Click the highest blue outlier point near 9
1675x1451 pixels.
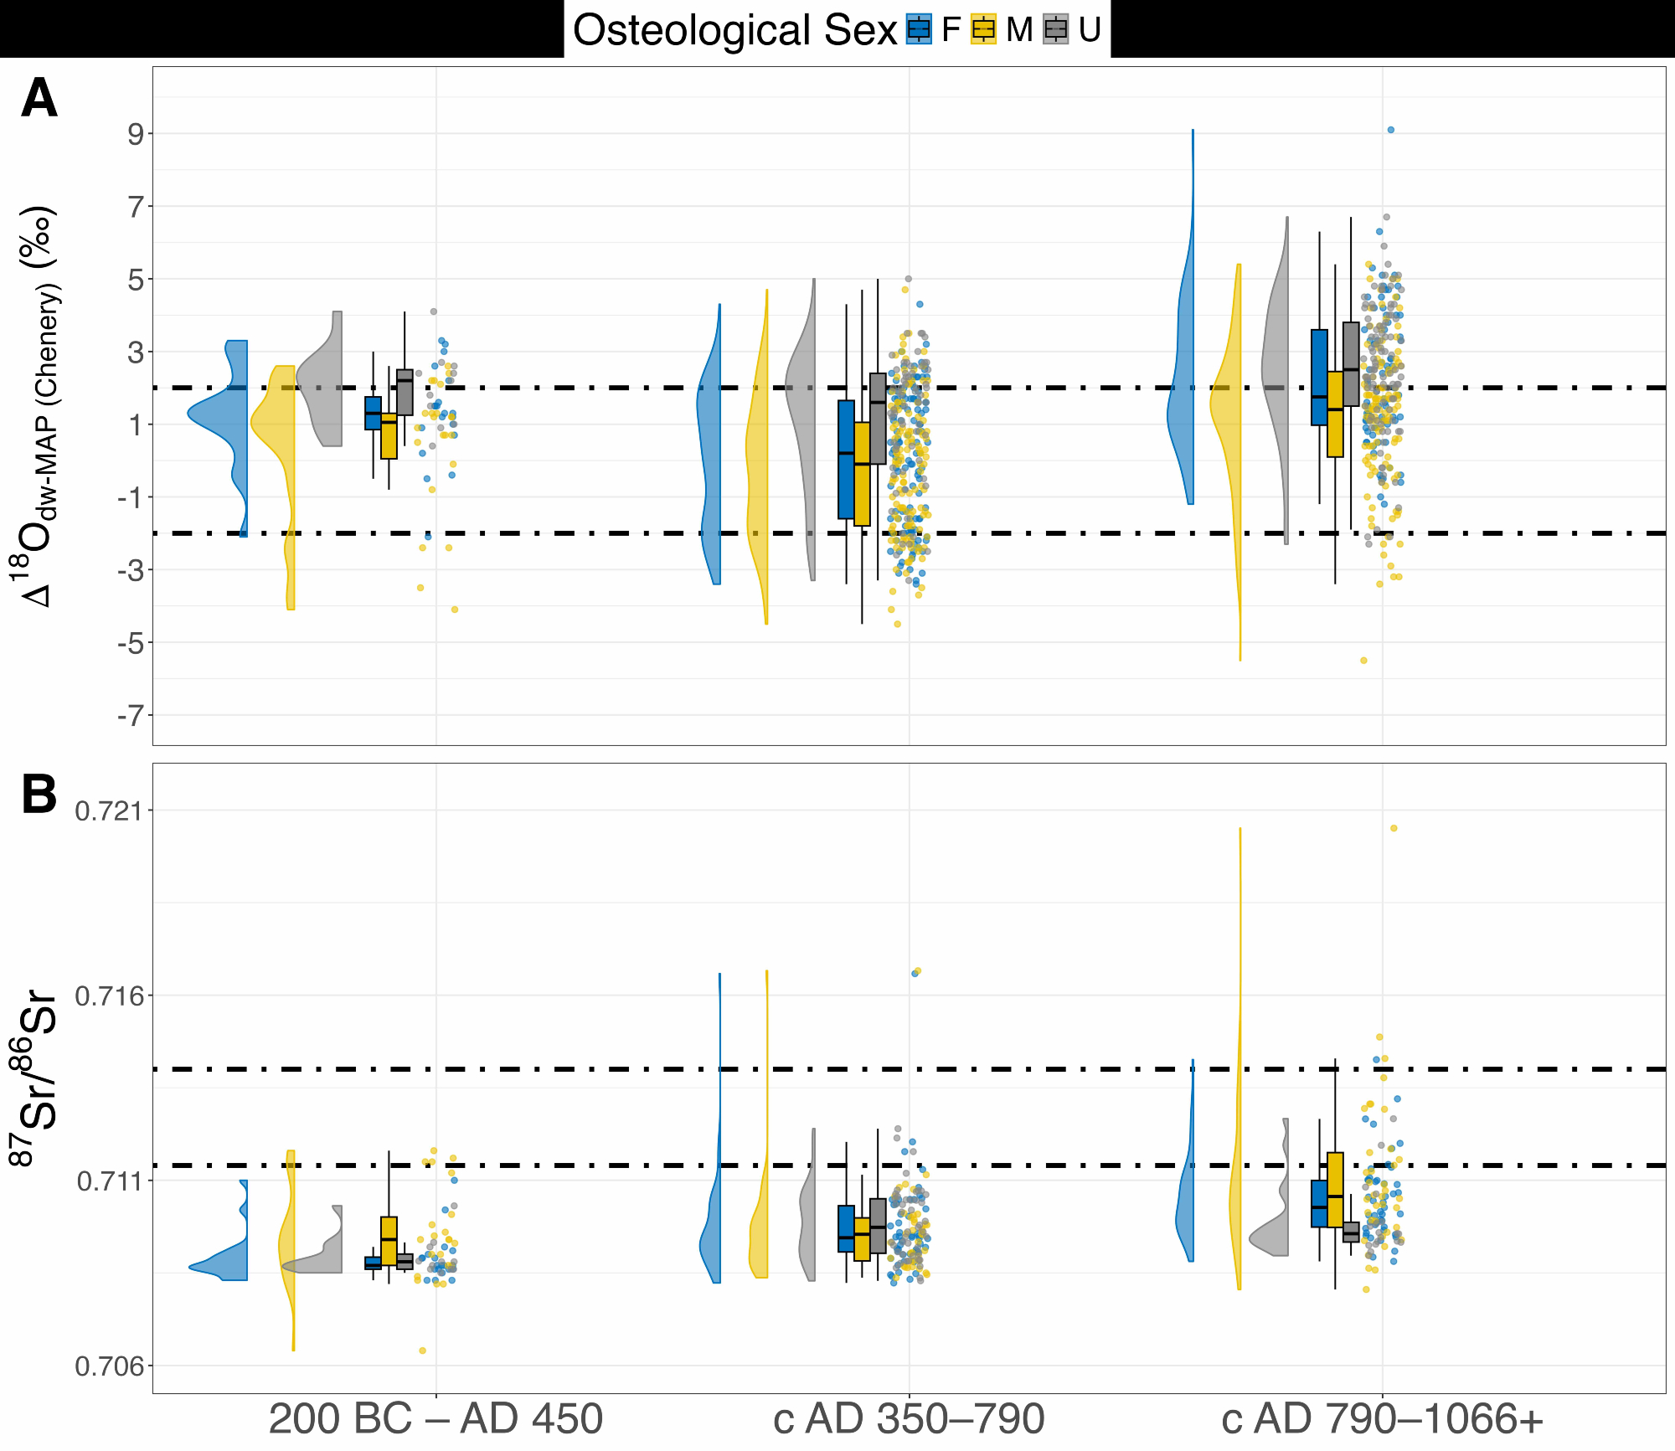pyautogui.click(x=1390, y=130)
